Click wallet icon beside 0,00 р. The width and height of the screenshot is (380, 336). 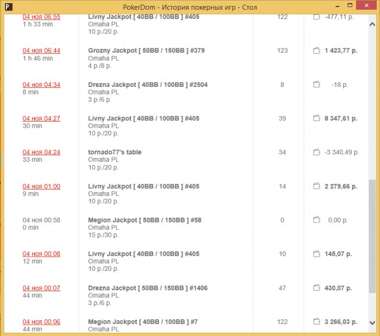(316, 220)
